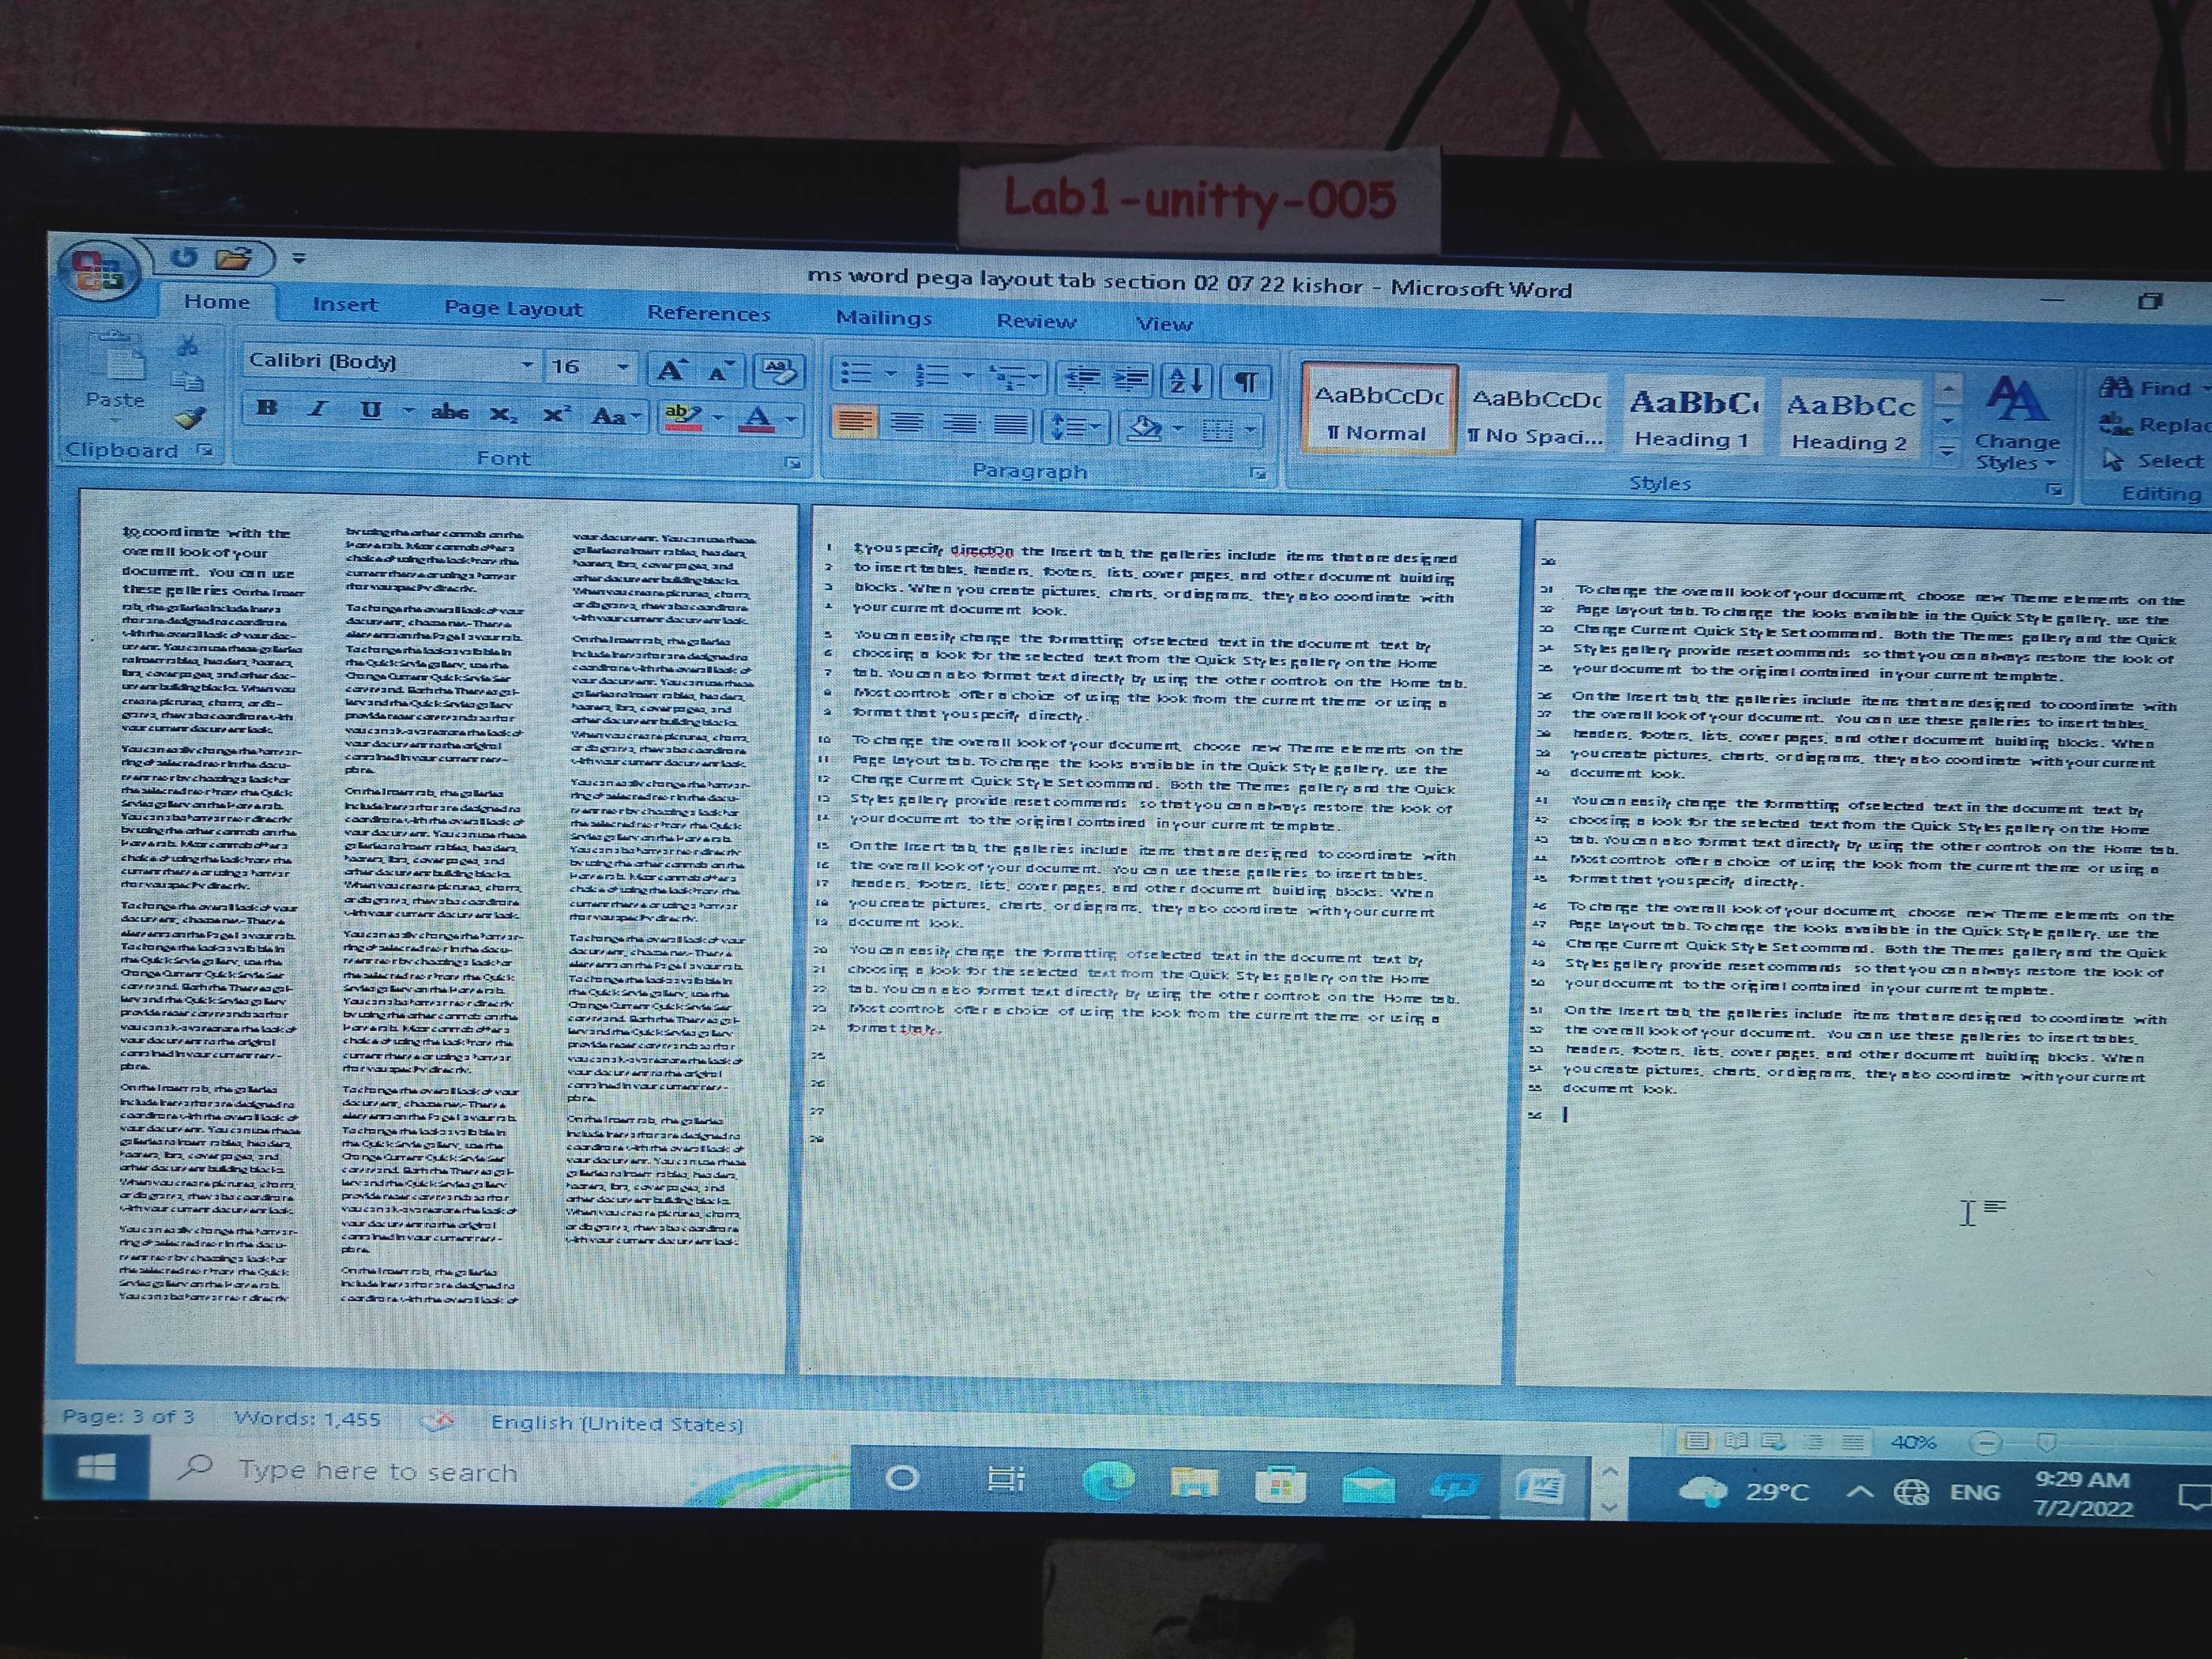Toggle Show/Hide paragraph marks
The width and height of the screenshot is (2212, 1659).
pos(1245,381)
